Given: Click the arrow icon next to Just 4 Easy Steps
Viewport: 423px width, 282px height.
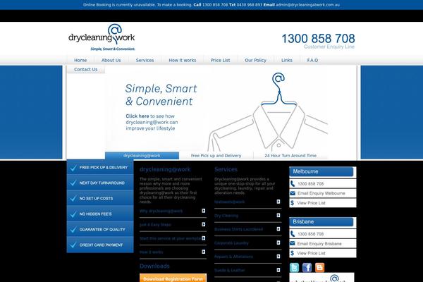Looking at the screenshot, I should pyautogui.click(x=204, y=224).
